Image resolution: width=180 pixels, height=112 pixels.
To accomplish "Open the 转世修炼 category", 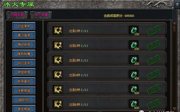I will 24,72.
